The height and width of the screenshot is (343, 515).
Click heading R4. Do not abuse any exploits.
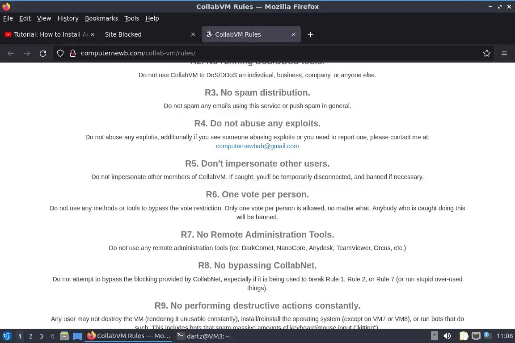[x=257, y=123]
